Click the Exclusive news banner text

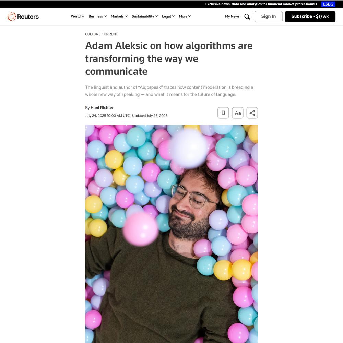tap(261, 4)
